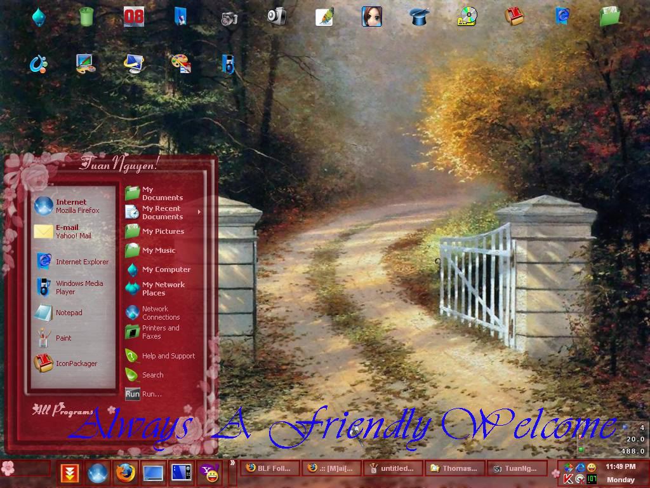Screen dimensions: 650x488
Task: Open the red '08' desktop icon
Action: (134, 17)
